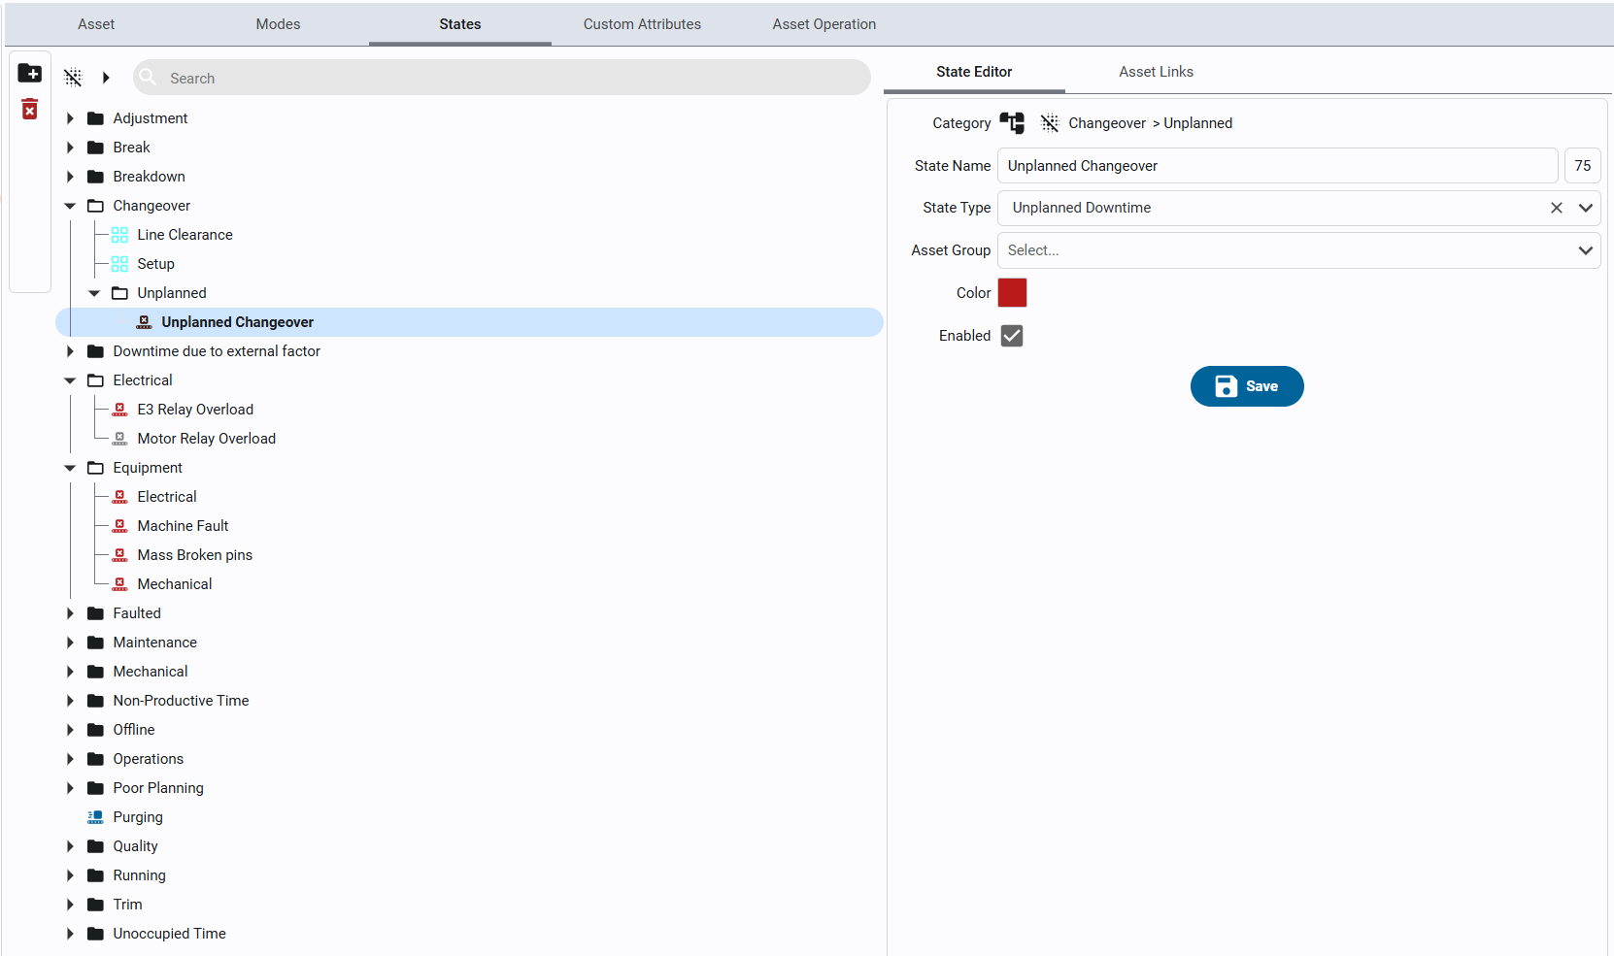Click the Purging state icon
1614x956 pixels.
point(95,817)
